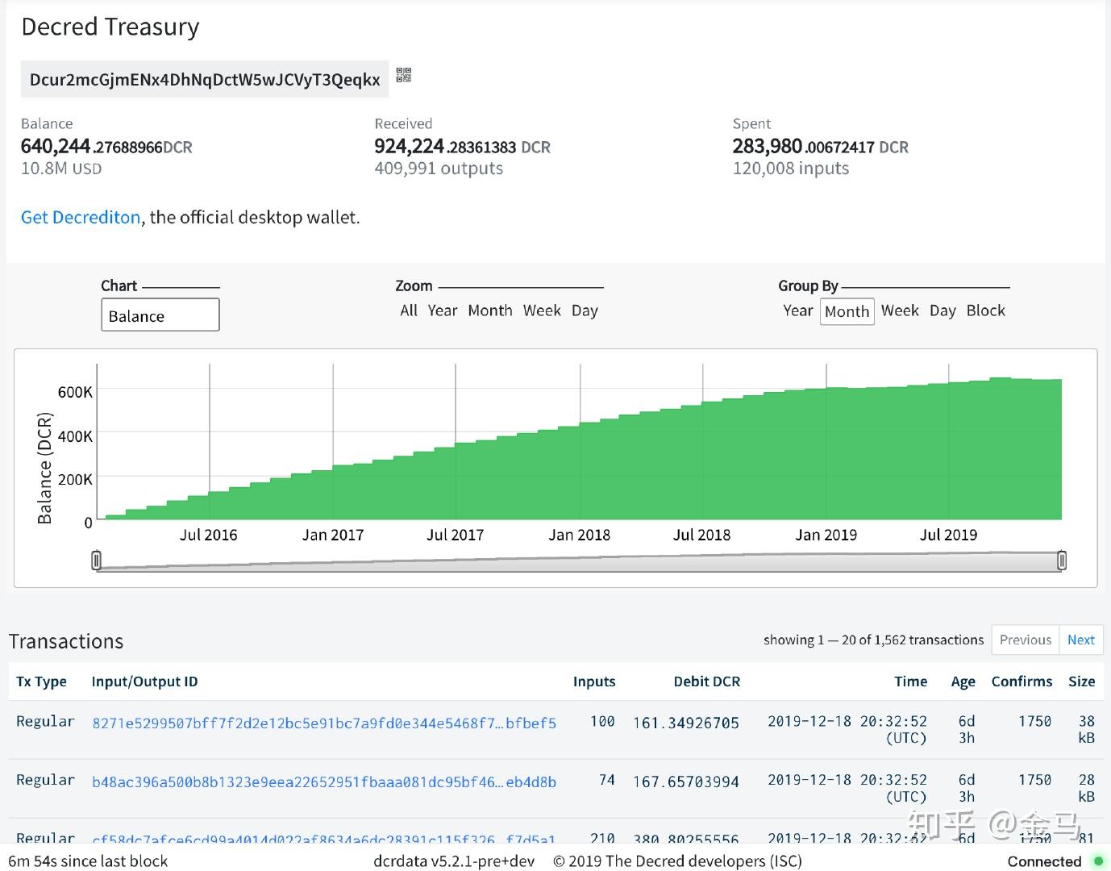Click the green Connected status indicator
This screenshot has width=1111, height=871.
tap(1096, 861)
